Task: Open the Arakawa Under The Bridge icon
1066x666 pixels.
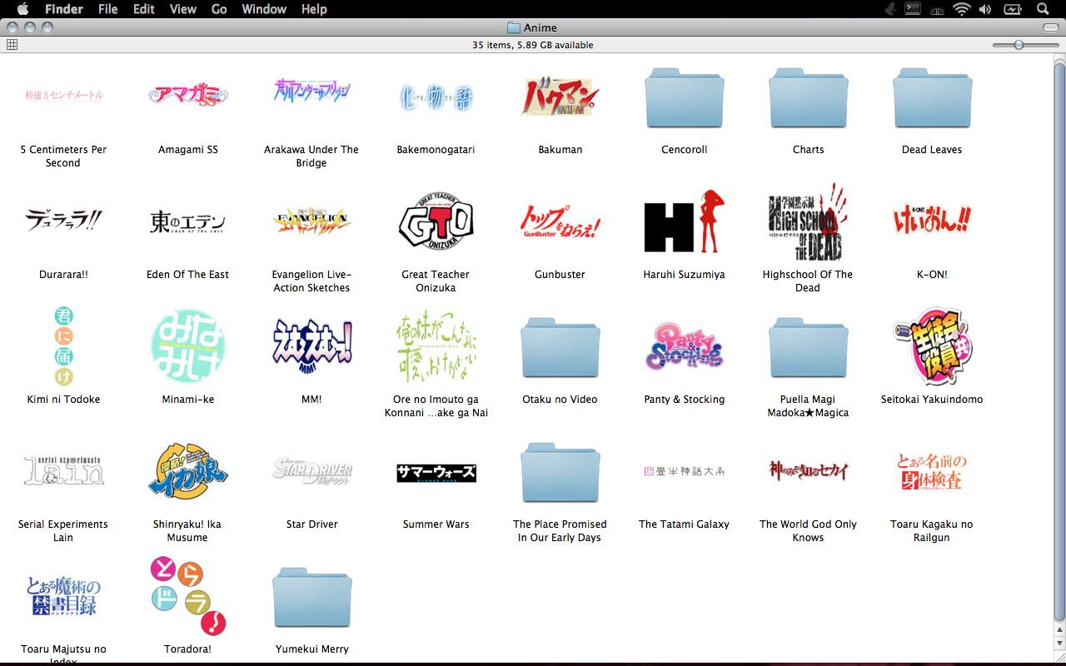Action: tap(312, 92)
